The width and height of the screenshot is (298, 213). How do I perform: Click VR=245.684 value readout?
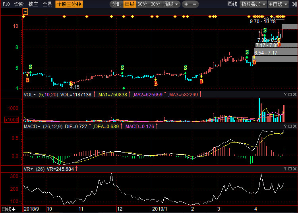(x=60, y=169)
